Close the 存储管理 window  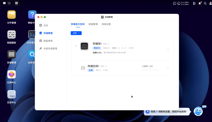[x=38, y=17]
